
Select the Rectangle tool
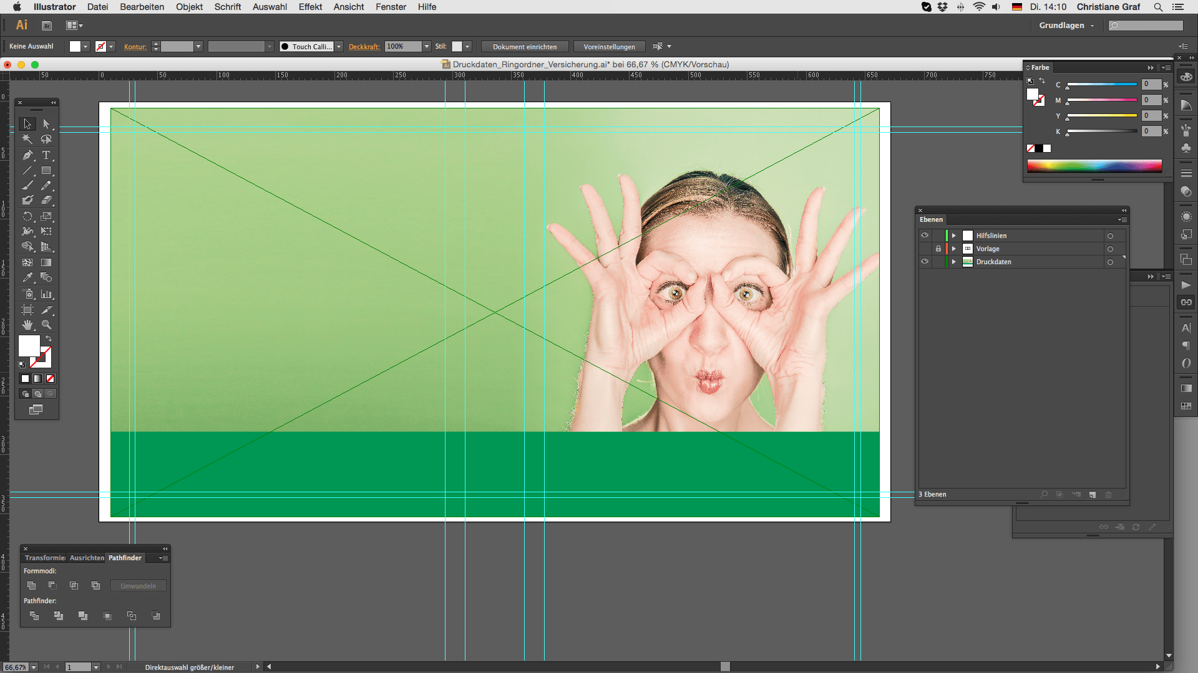pyautogui.click(x=46, y=170)
